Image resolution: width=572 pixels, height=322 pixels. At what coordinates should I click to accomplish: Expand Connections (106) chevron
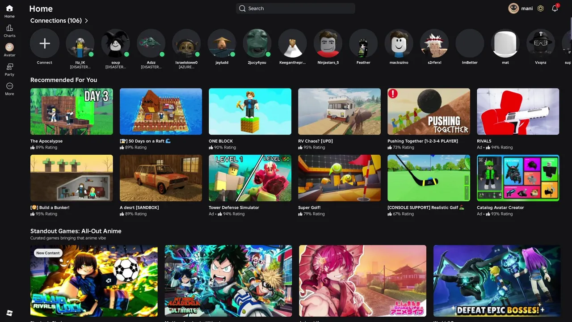86,21
